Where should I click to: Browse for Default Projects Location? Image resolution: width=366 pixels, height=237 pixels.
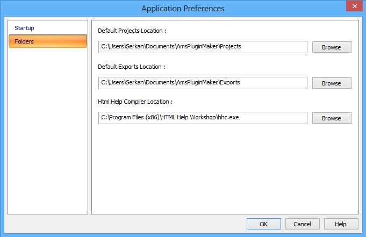(332, 47)
